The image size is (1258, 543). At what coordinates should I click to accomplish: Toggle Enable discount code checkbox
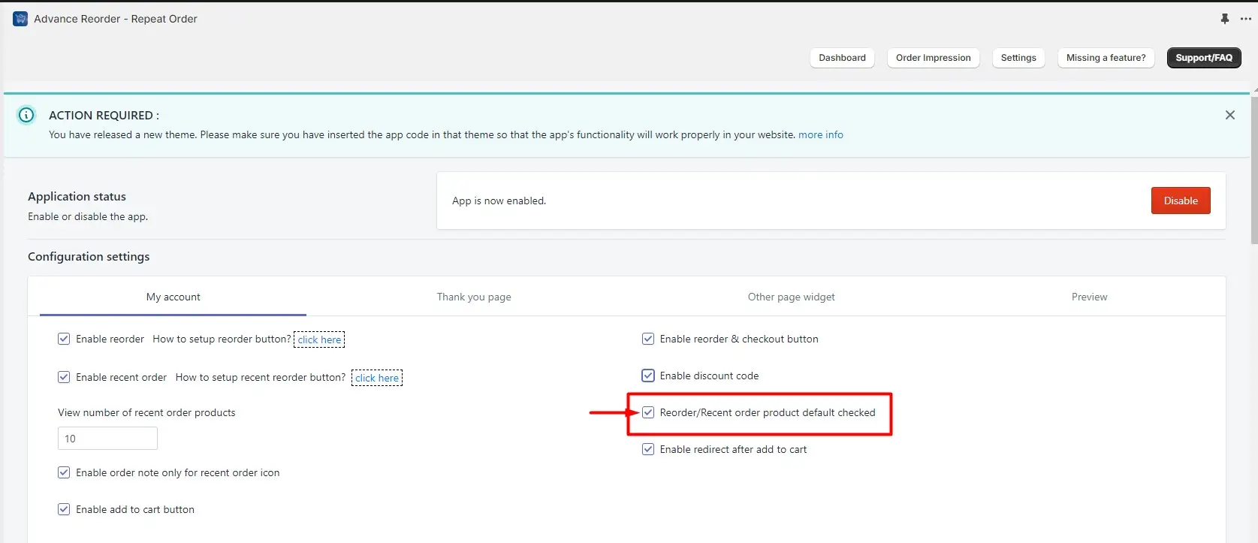tap(648, 376)
